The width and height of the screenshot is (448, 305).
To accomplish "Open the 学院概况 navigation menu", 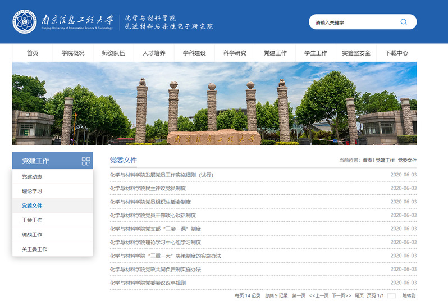I will tap(73, 53).
